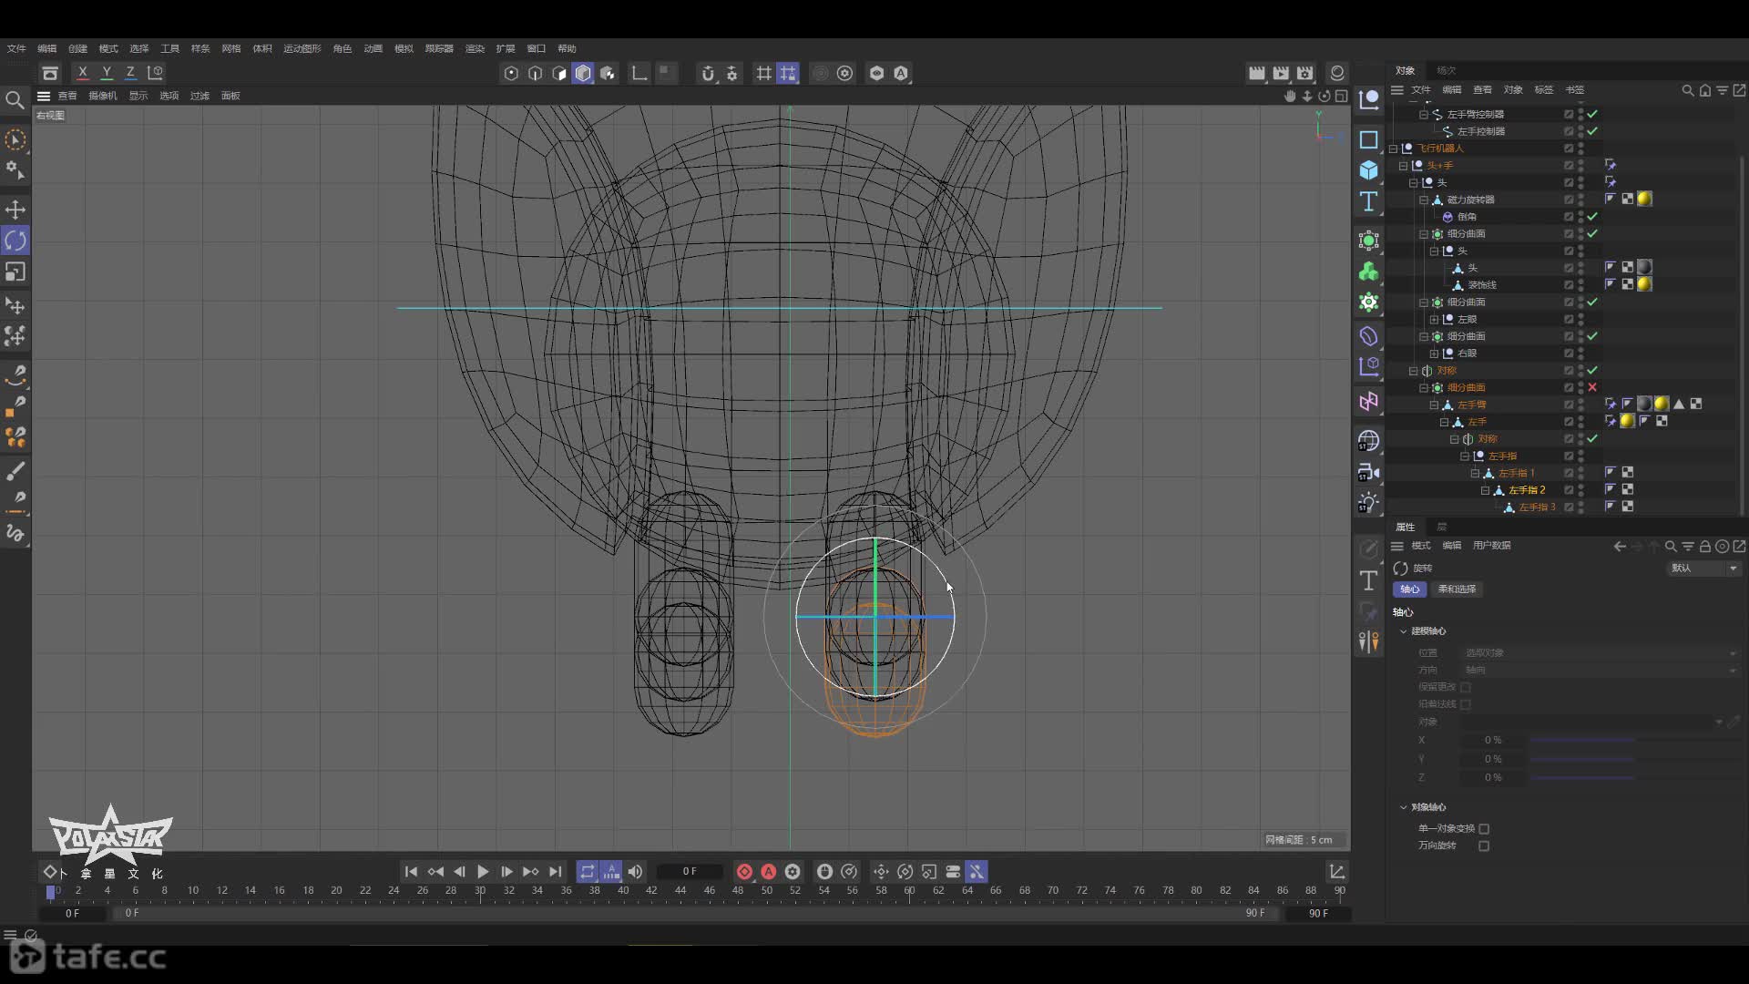Click the red Record Active Objects button
The width and height of the screenshot is (1749, 984).
[x=744, y=872]
